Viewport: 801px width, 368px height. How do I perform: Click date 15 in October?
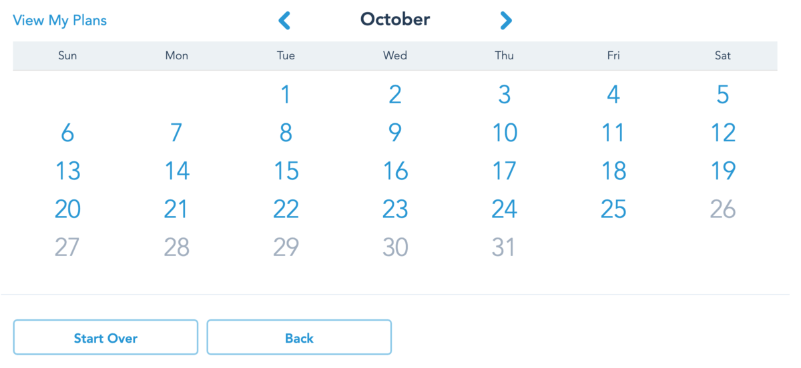point(286,171)
